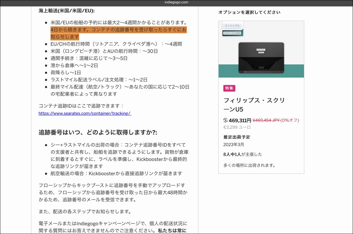Select the projector perk product image
Screen dimensions: 353x234
pyautogui.click(x=261, y=49)
